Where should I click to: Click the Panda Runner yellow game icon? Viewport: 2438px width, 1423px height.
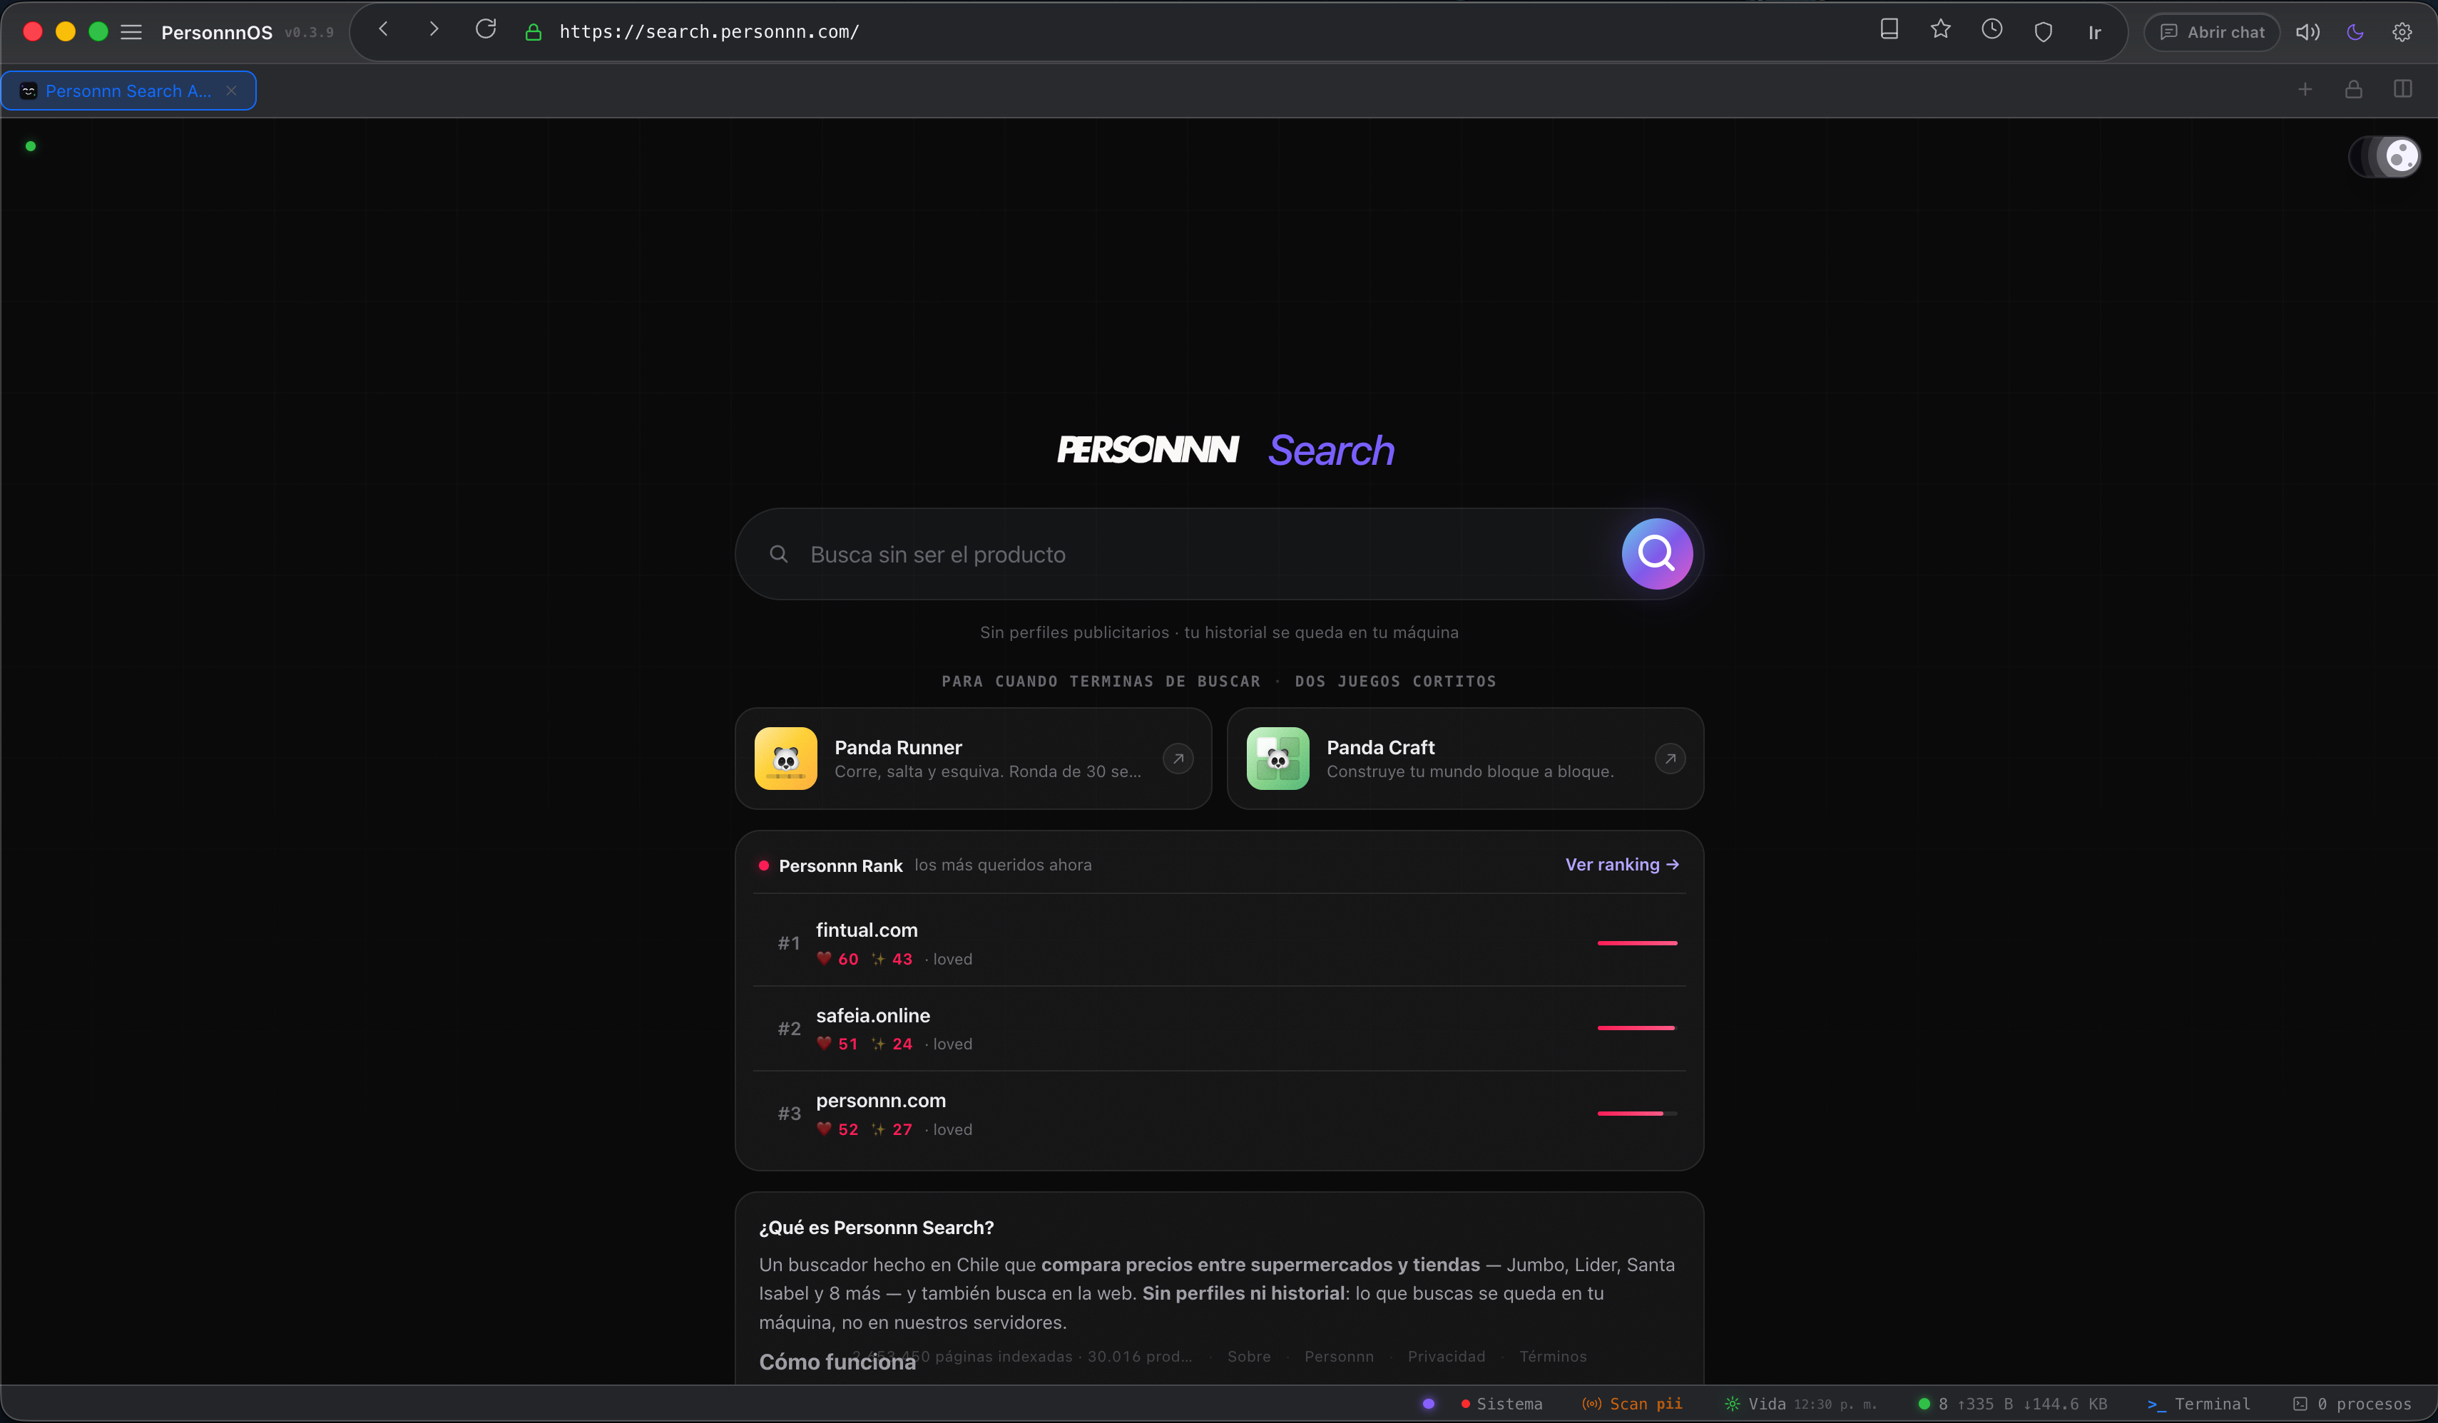click(785, 758)
